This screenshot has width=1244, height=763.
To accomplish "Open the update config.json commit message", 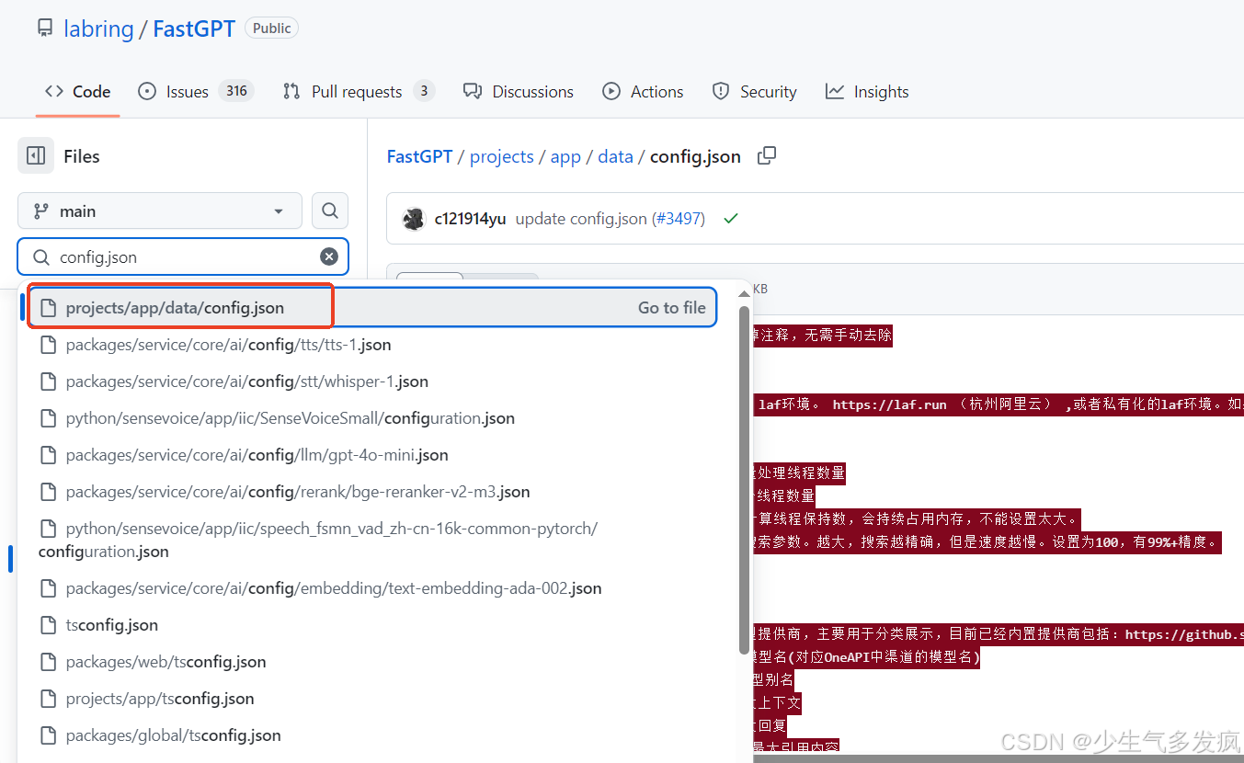I will click(580, 219).
